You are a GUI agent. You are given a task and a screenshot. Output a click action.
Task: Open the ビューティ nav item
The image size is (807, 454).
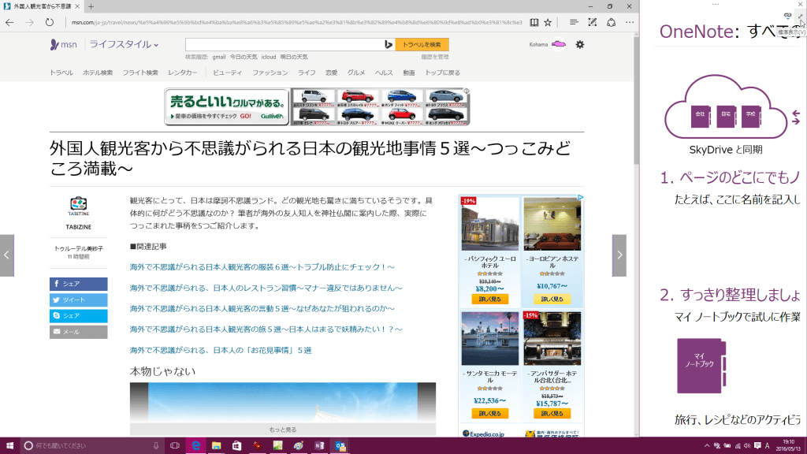[x=227, y=73]
